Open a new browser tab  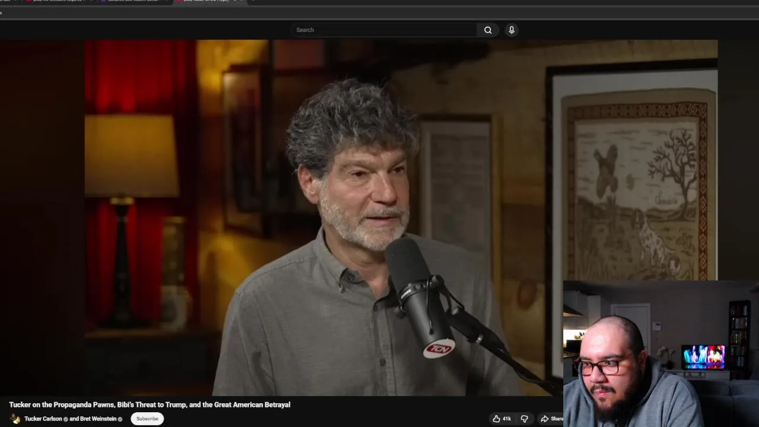[253, 1]
